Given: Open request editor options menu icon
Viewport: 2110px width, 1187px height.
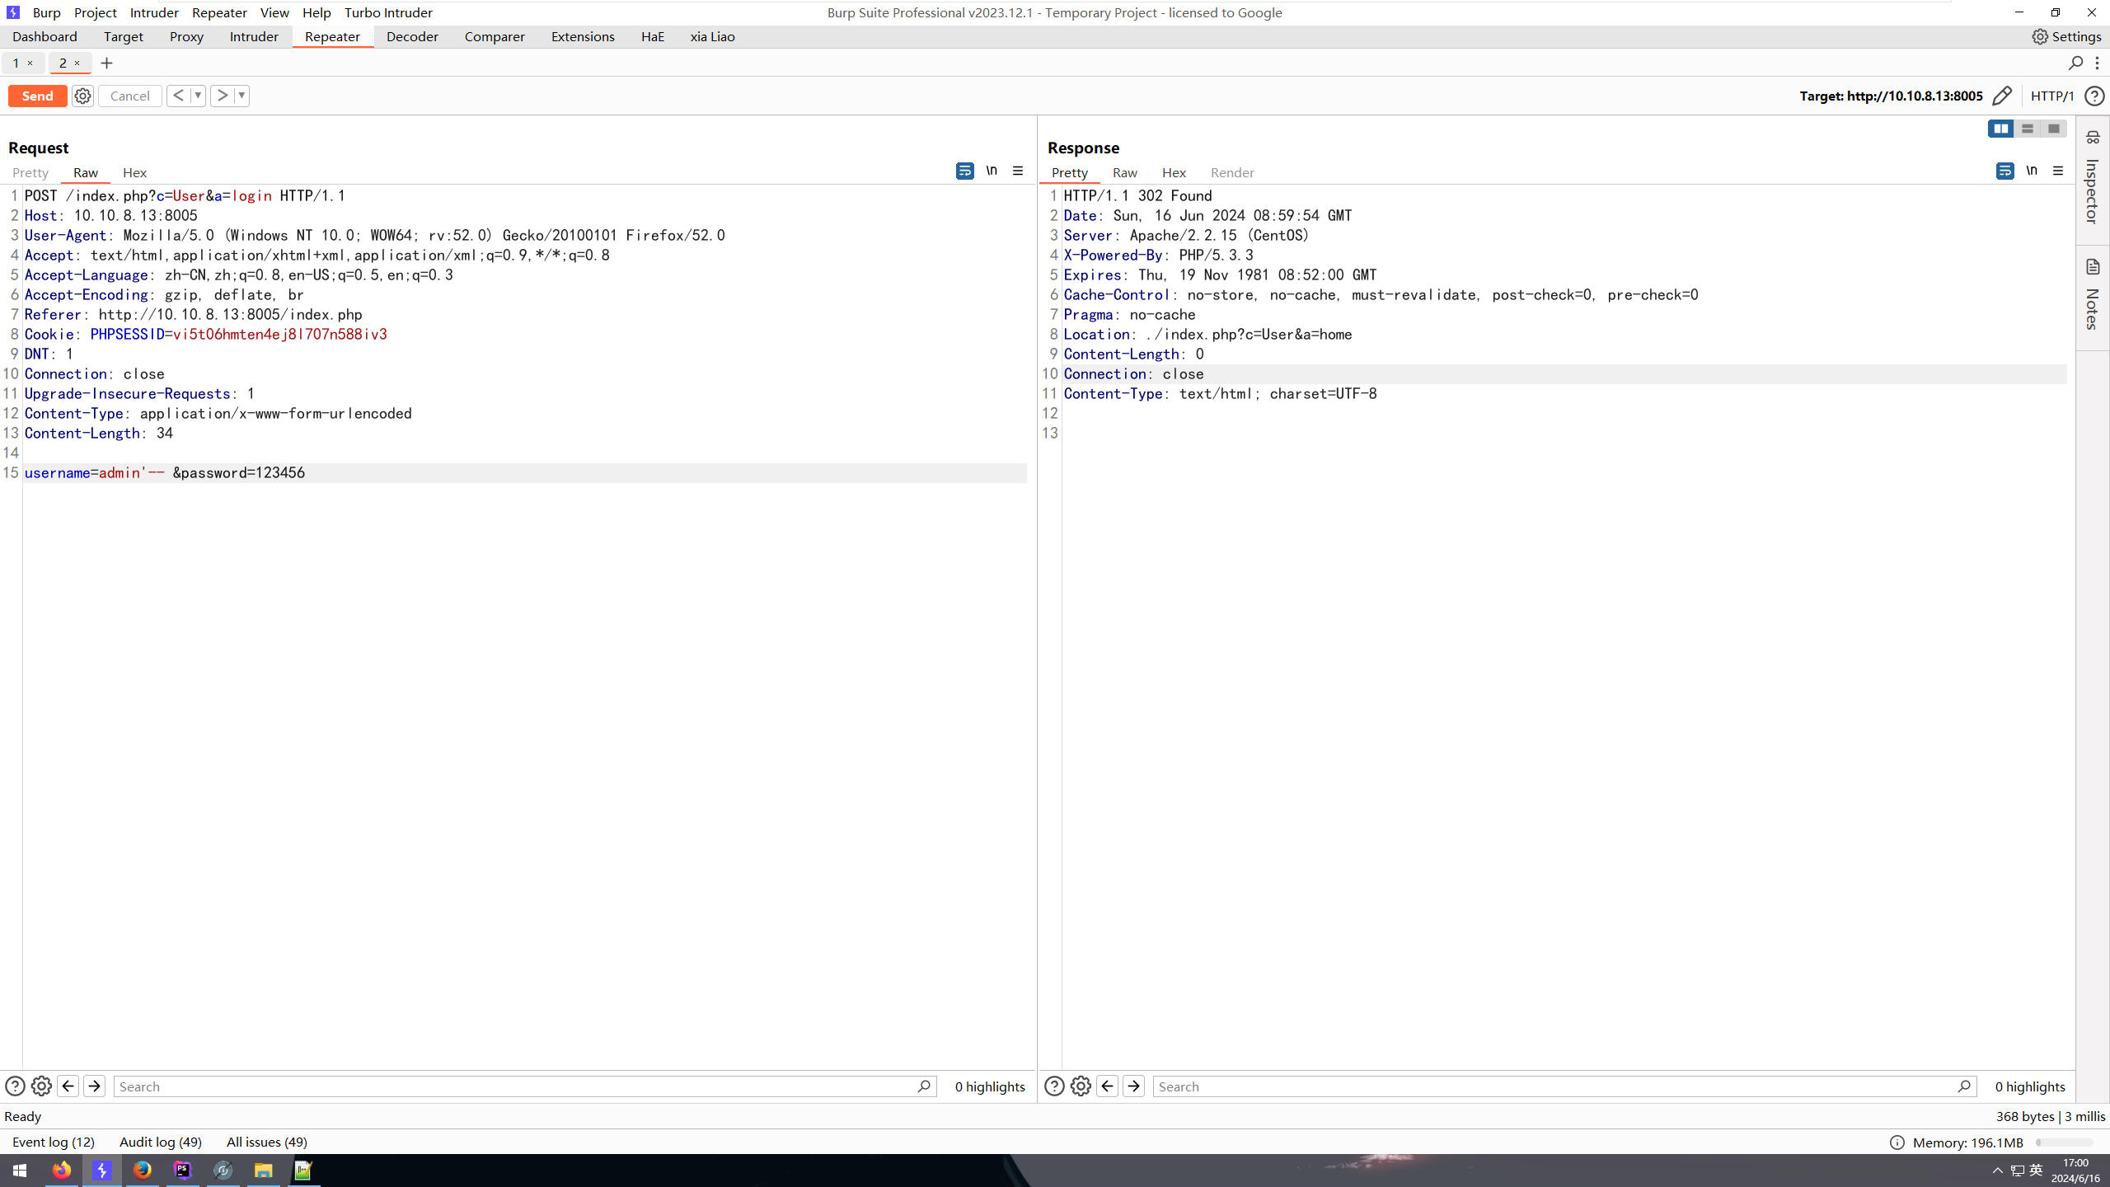Looking at the screenshot, I should tap(1018, 171).
